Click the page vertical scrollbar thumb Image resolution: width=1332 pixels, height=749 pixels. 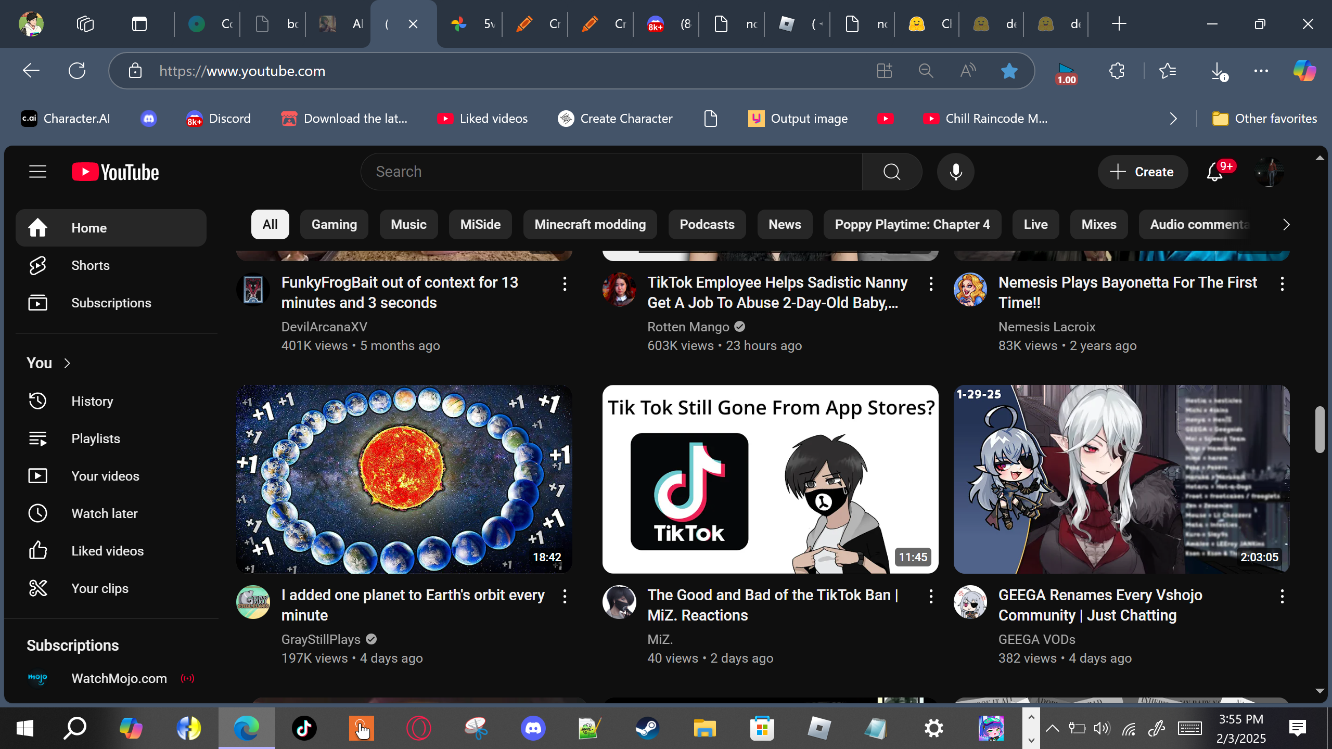tap(1320, 430)
